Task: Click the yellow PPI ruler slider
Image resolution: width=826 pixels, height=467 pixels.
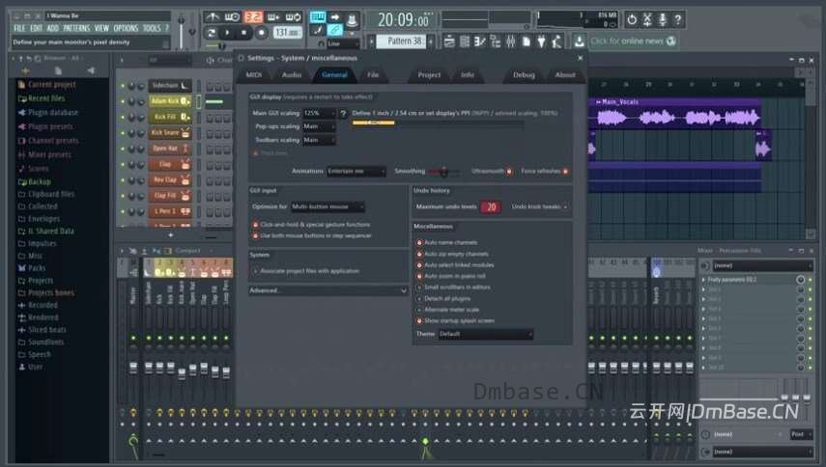Action: 374,124
